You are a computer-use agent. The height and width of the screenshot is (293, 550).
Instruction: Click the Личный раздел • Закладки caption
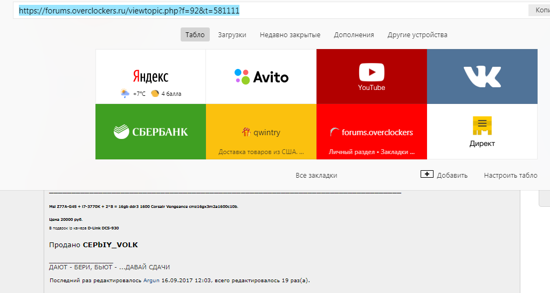click(x=372, y=152)
